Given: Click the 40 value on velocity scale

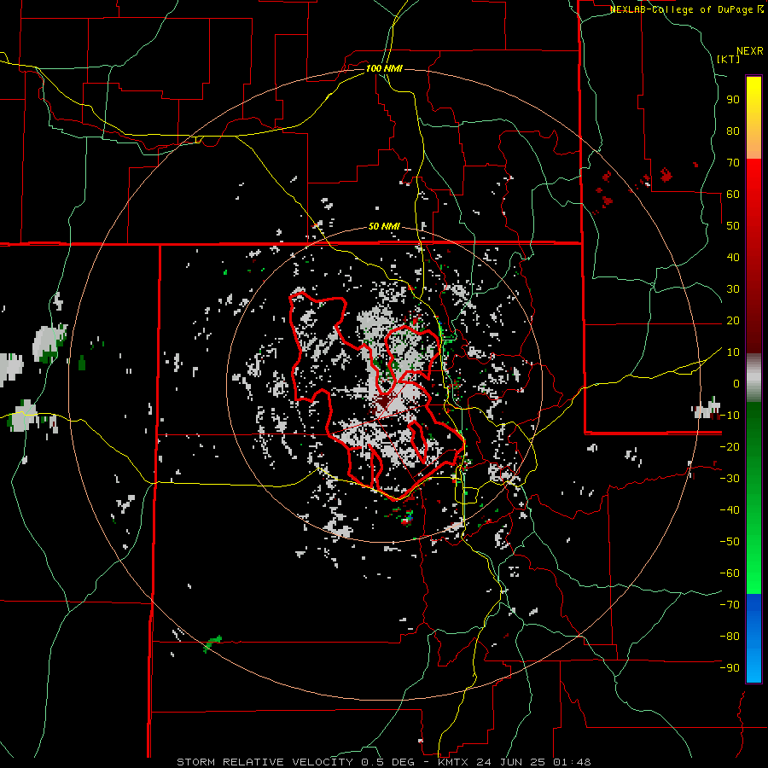Looking at the screenshot, I should [x=733, y=257].
